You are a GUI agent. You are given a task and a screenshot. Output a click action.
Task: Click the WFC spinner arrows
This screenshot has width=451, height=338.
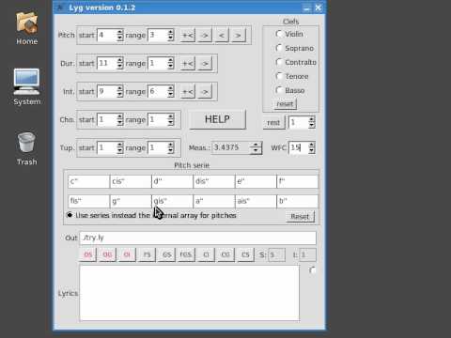tap(312, 147)
